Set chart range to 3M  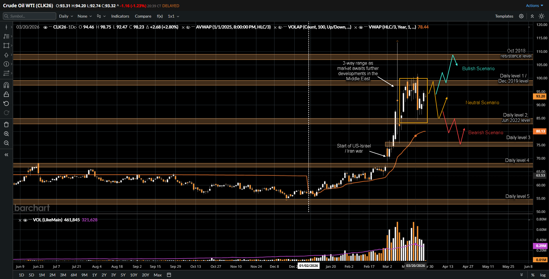pos(63,275)
